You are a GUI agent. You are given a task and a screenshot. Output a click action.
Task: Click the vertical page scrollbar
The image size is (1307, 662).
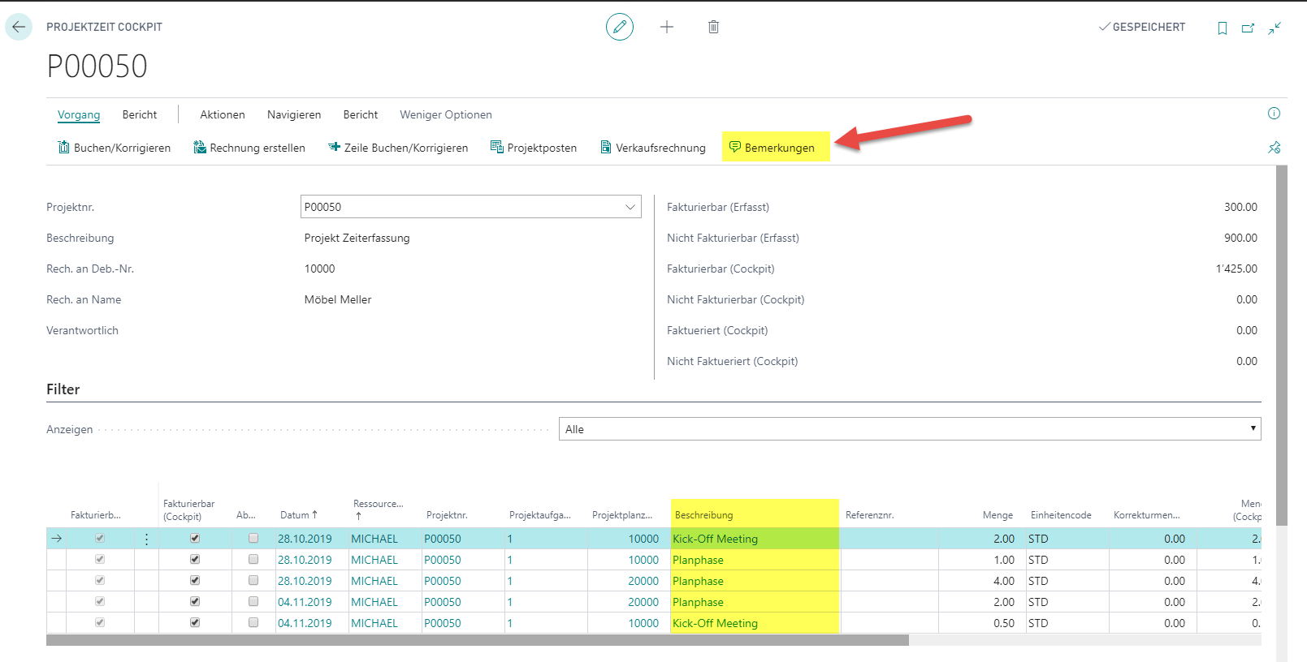tap(1282, 346)
